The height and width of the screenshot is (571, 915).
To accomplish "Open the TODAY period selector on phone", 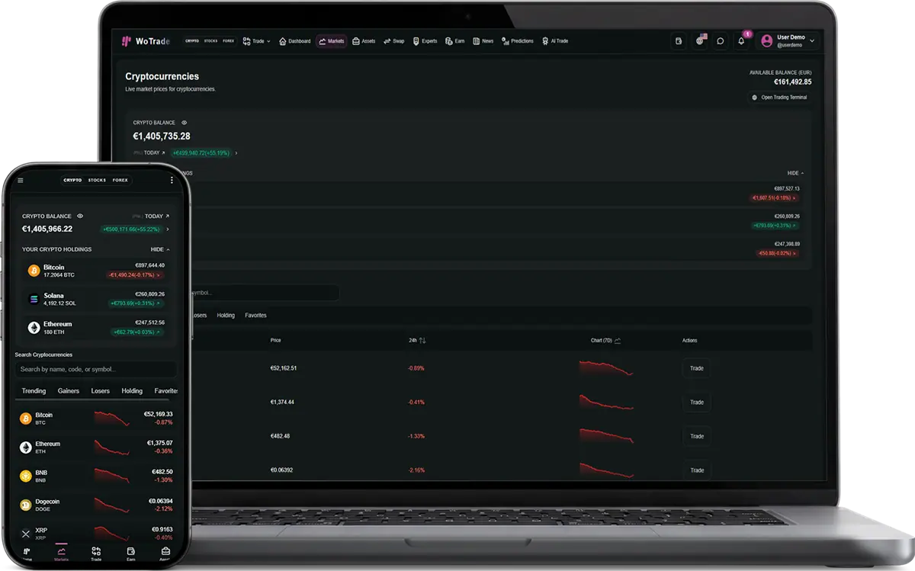I will click(157, 216).
